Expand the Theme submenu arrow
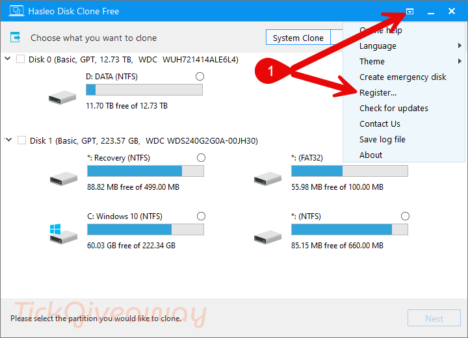 (460, 61)
